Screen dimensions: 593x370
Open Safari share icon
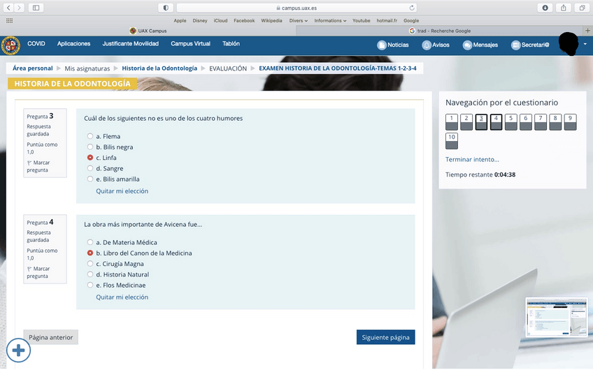point(564,8)
